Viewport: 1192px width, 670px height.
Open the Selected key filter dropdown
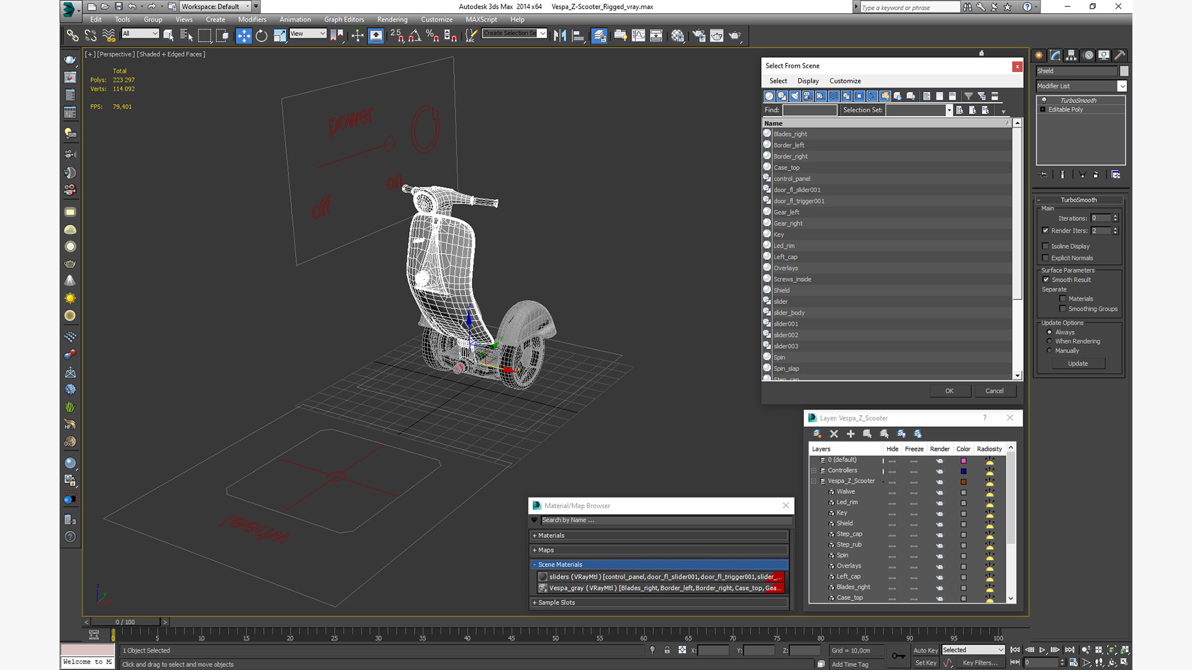click(973, 650)
